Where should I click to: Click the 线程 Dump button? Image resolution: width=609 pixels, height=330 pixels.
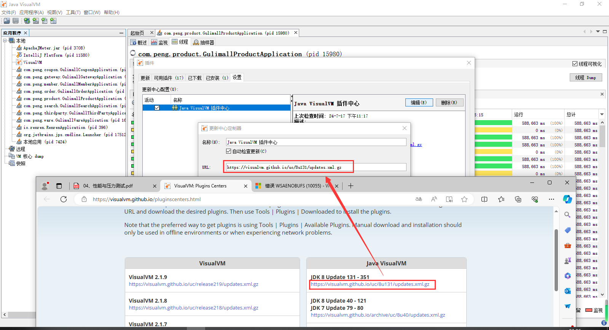586,78
